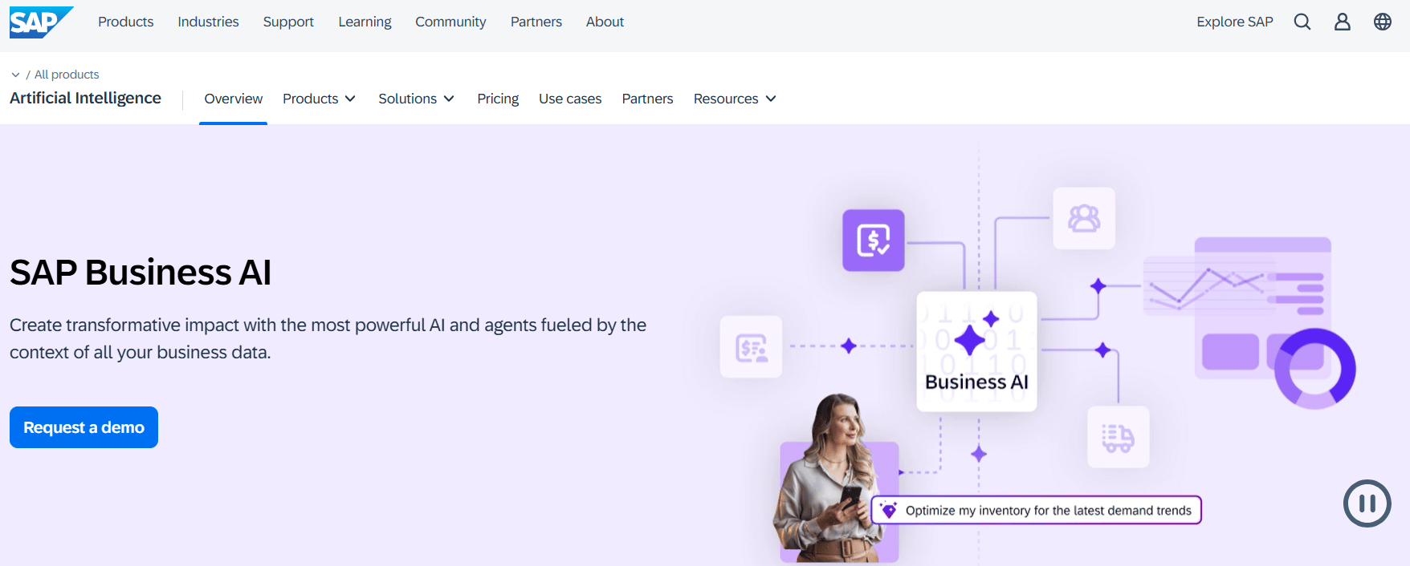Select the Overview tab
Image resolution: width=1410 pixels, height=566 pixels.
click(x=233, y=99)
